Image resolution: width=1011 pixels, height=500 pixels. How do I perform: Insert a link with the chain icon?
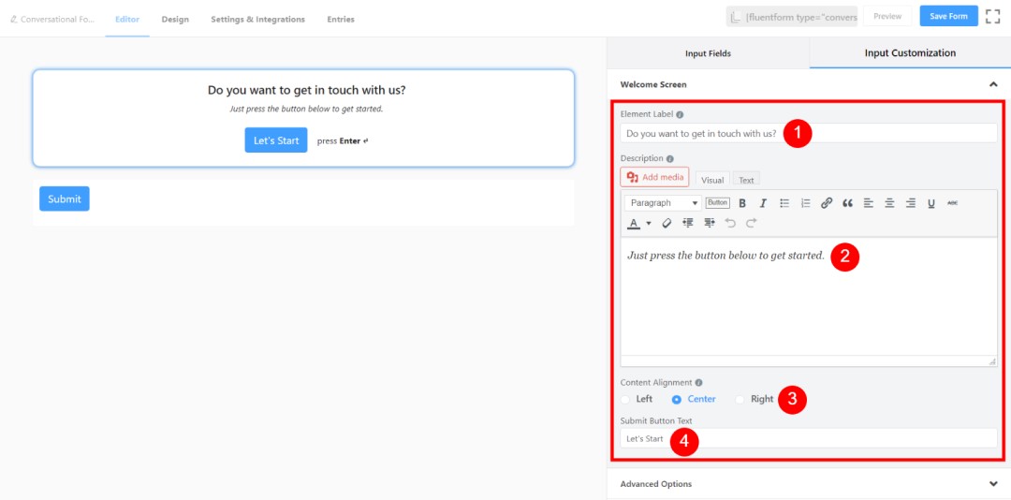pos(827,203)
